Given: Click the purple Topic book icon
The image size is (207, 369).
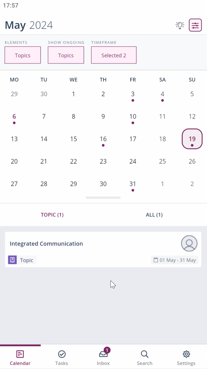Looking at the screenshot, I should (x=12, y=260).
